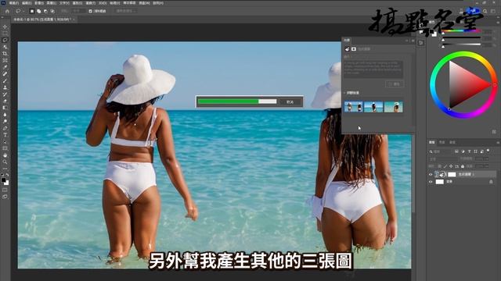Select the History Brush tool
501x281 pixels.
coord(5,94)
